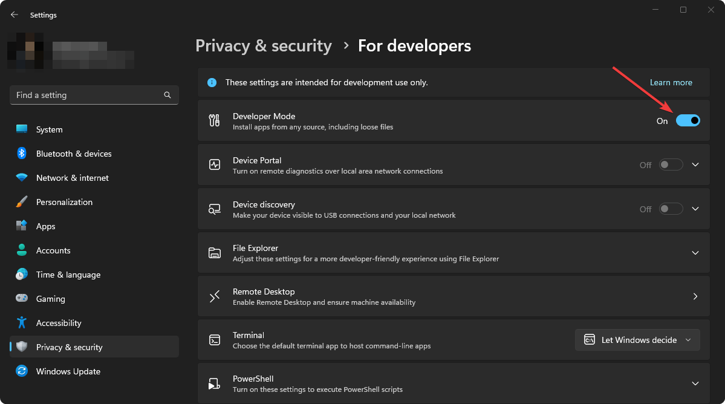Screen dimensions: 725x404
Task: Open the Terminal 'Let Windows decide' dropdown
Action: coord(637,340)
